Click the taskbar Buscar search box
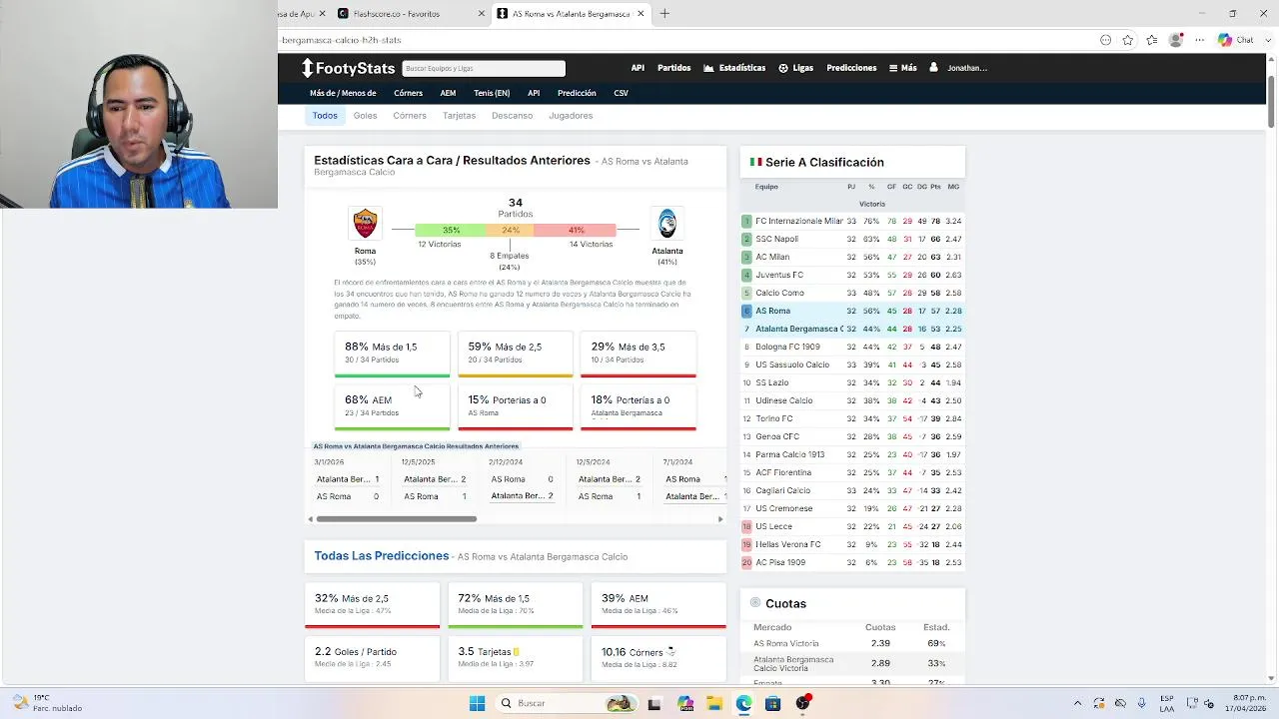 (x=568, y=703)
